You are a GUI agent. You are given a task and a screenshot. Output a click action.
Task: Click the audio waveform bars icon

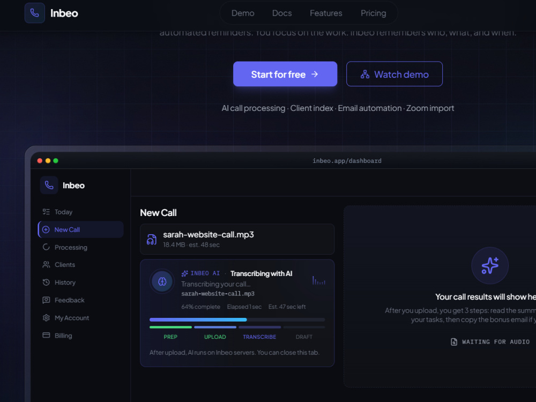pyautogui.click(x=318, y=281)
